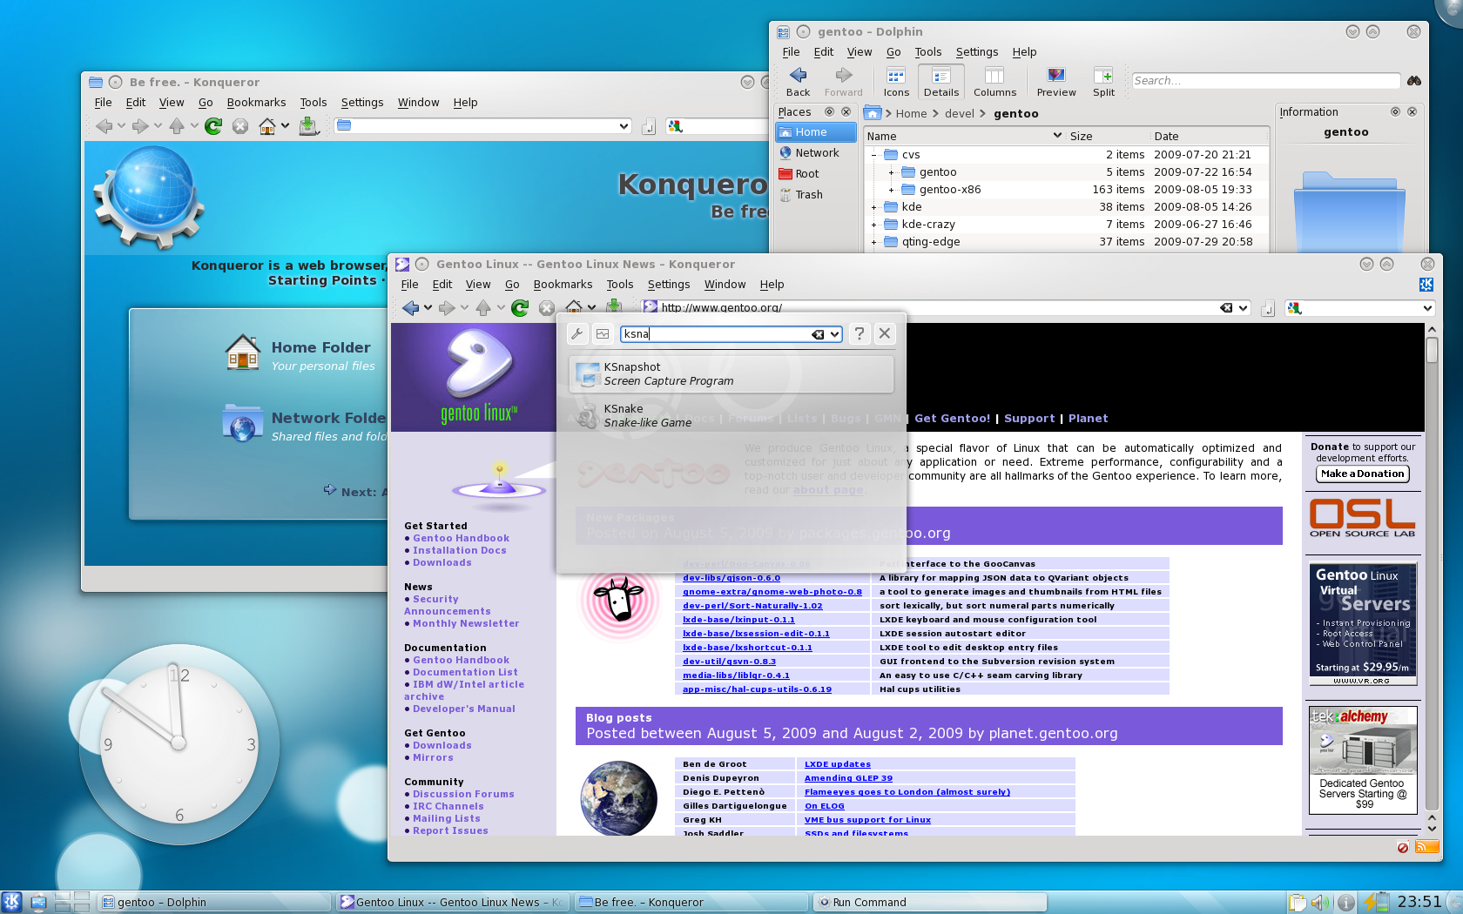Expand the qting-edge folder node
Screen dimensions: 1463x914
tap(873, 242)
